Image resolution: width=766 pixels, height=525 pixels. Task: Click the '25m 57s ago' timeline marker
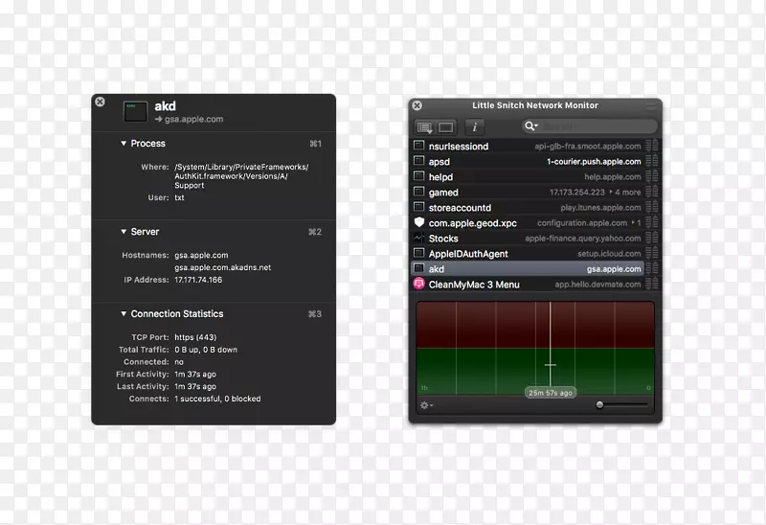[550, 393]
